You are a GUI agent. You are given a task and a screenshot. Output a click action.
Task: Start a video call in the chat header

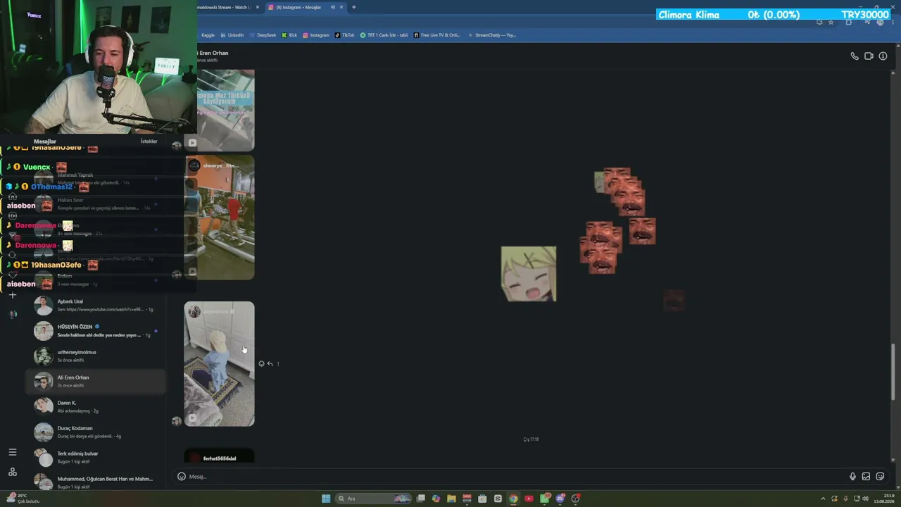tap(869, 56)
